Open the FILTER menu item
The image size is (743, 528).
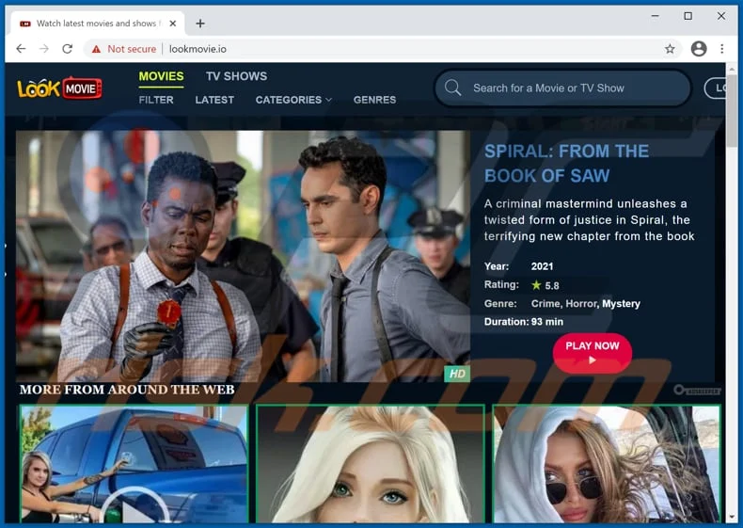(x=156, y=100)
